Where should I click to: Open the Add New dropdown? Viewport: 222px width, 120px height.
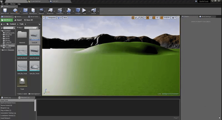[7, 20]
